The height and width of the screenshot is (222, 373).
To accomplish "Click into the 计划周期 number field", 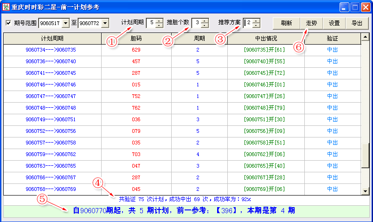I will click(151, 23).
